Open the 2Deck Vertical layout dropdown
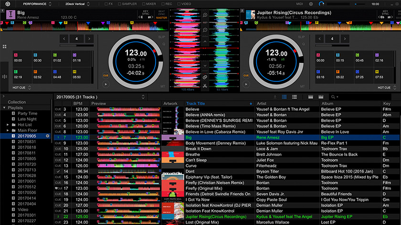This screenshot has height=225, width=401. 76,4
